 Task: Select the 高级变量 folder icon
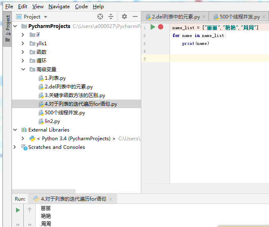[32, 69]
